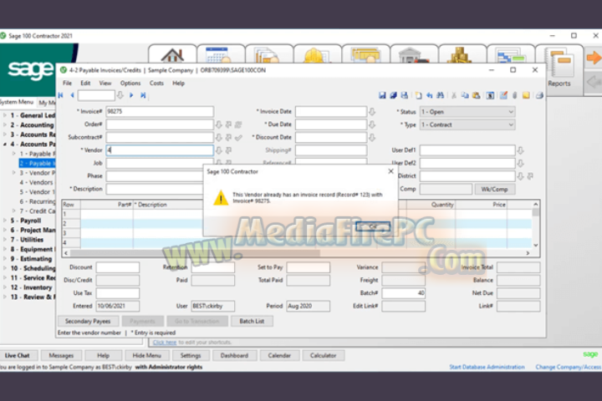Click the edit pencil notepad icon

click(503, 95)
